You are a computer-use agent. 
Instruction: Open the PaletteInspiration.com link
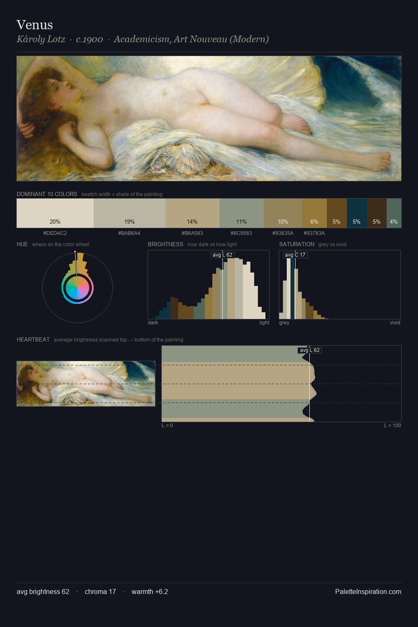[368, 591]
